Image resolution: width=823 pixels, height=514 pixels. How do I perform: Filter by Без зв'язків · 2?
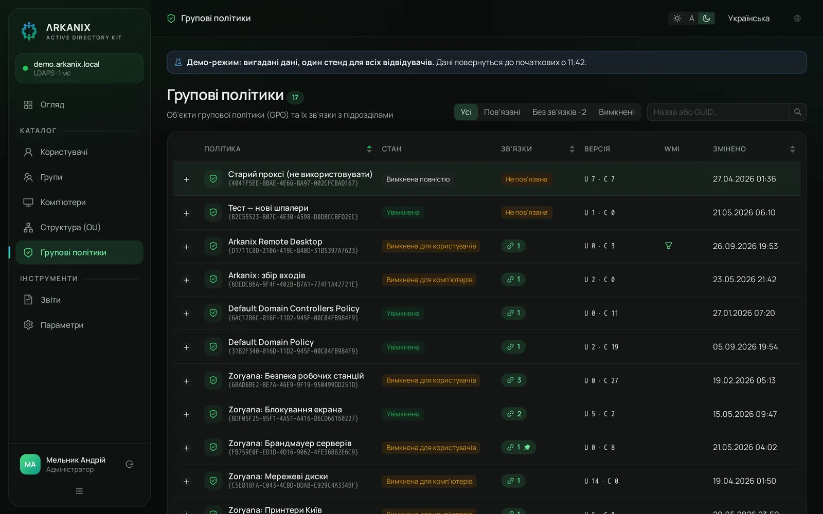(559, 112)
